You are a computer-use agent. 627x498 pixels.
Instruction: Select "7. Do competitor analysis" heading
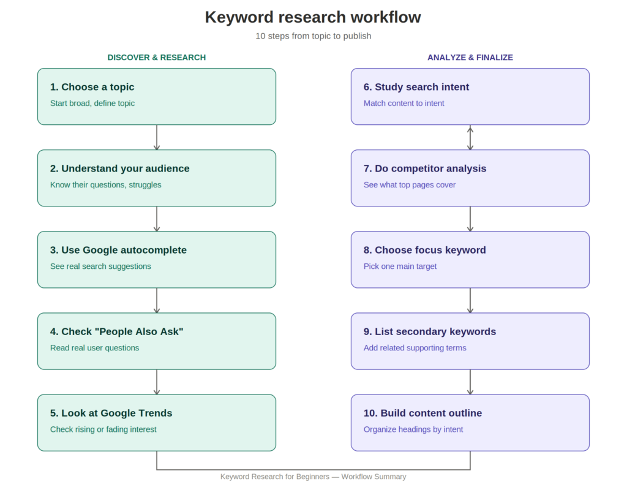[x=425, y=168]
